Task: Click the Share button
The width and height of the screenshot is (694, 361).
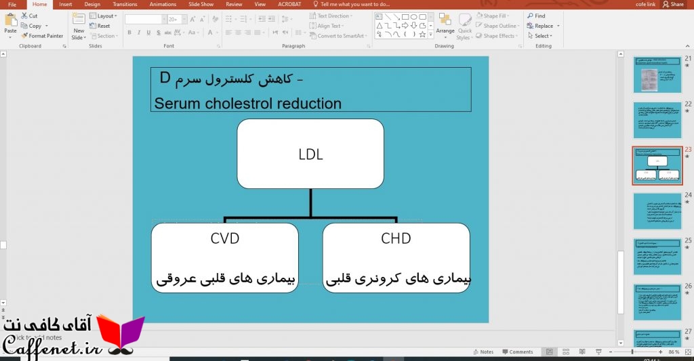Action: (673, 5)
